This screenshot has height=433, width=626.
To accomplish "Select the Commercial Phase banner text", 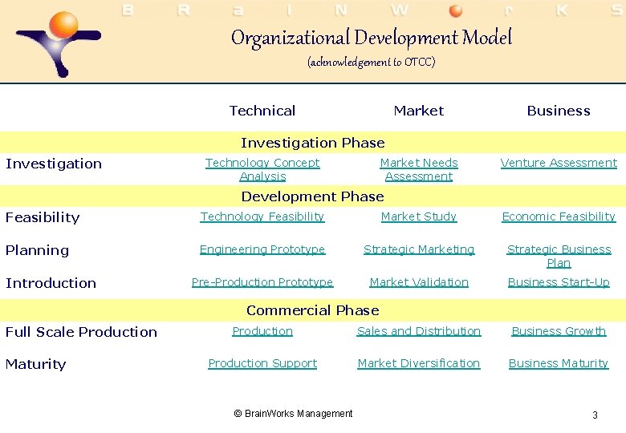I will pyautogui.click(x=313, y=310).
